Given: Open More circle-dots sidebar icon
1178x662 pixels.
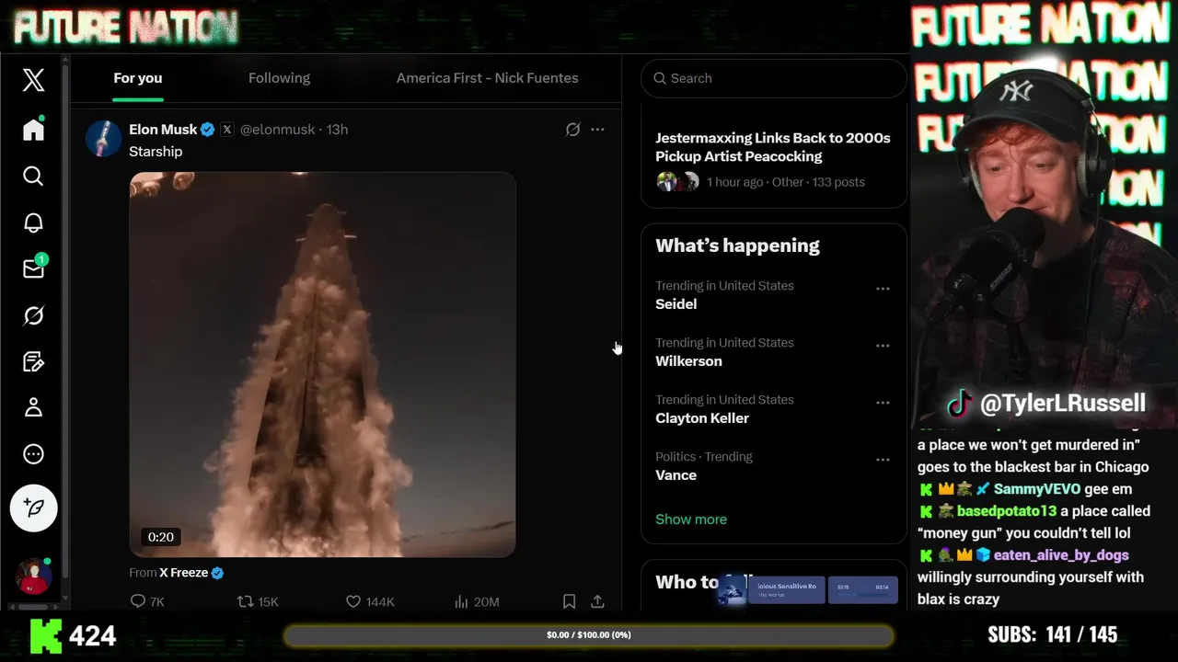Looking at the screenshot, I should coord(33,454).
